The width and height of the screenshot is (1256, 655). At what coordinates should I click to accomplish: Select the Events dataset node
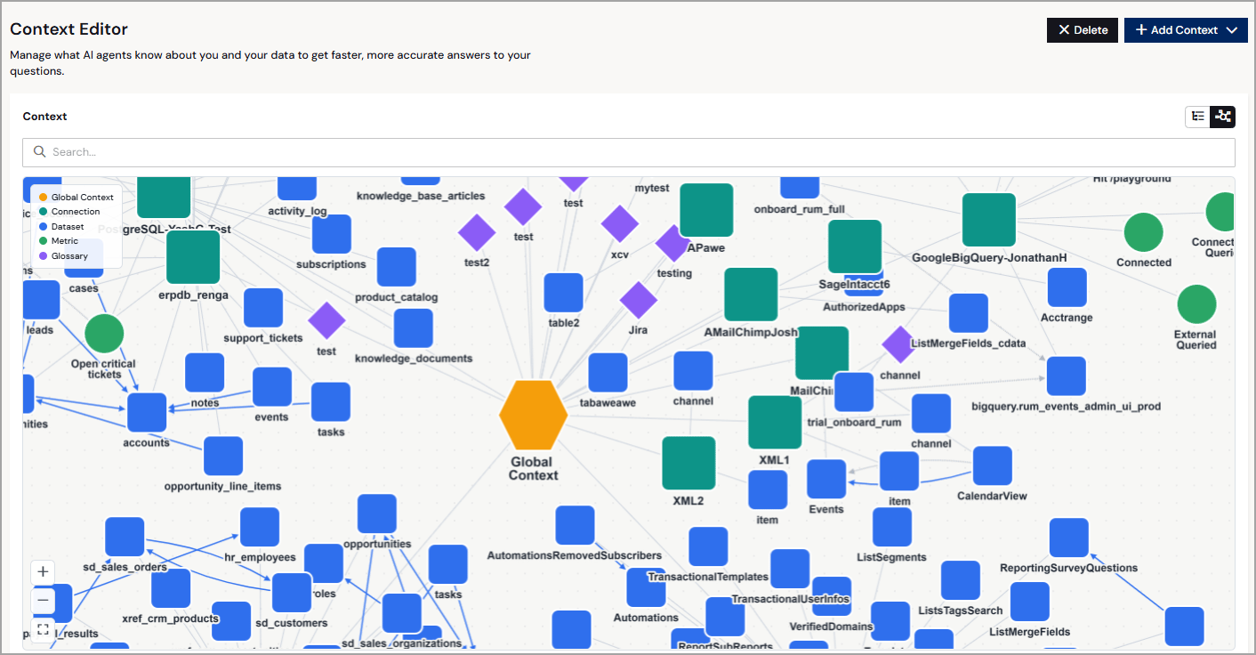click(826, 479)
